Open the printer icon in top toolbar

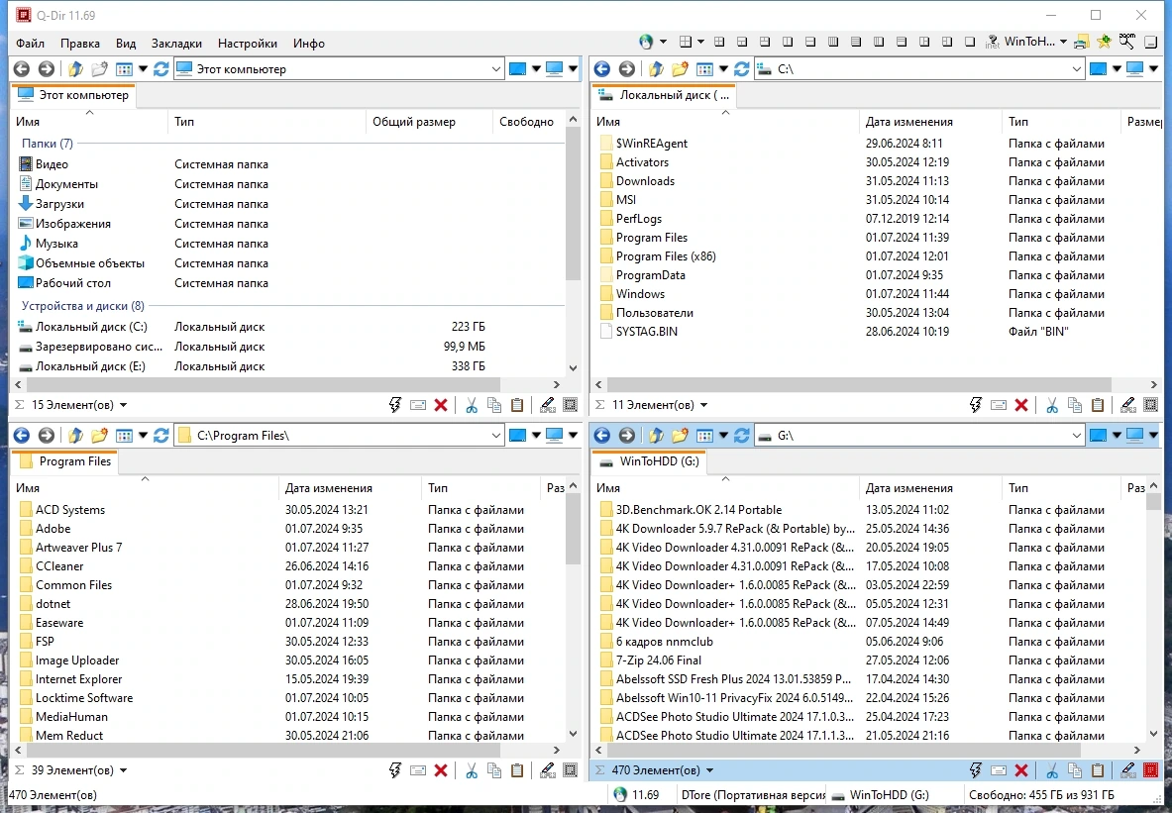pyautogui.click(x=1081, y=43)
